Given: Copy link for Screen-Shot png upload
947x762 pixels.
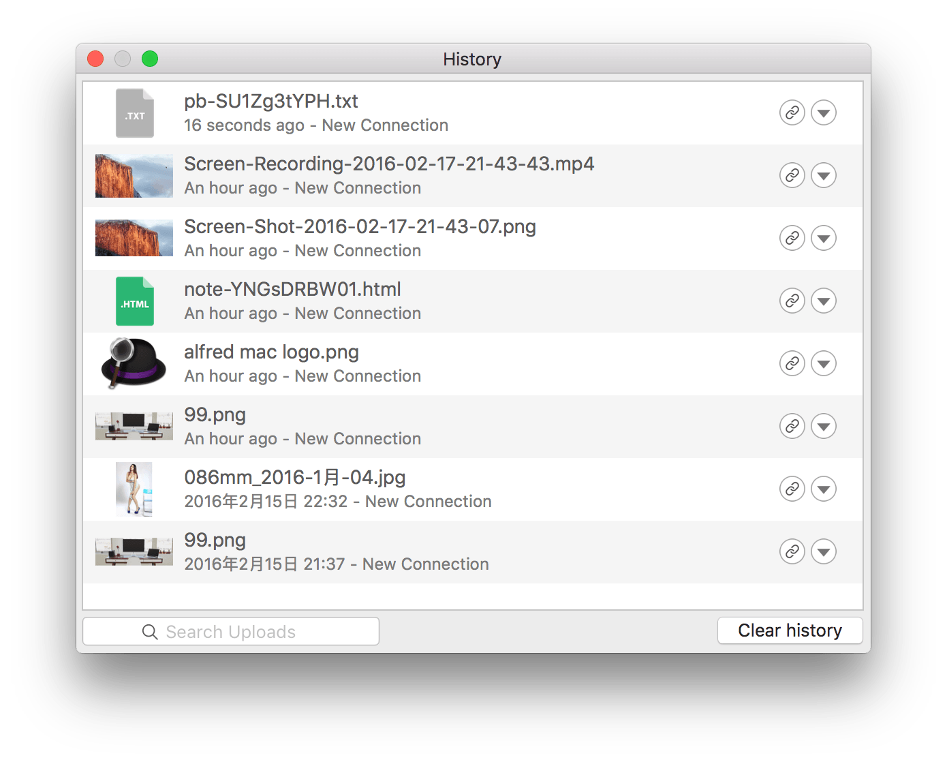Looking at the screenshot, I should [x=792, y=238].
